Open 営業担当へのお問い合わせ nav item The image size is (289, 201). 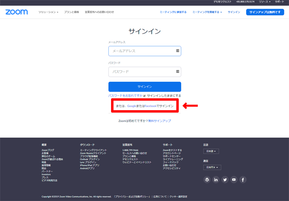pos(99,12)
